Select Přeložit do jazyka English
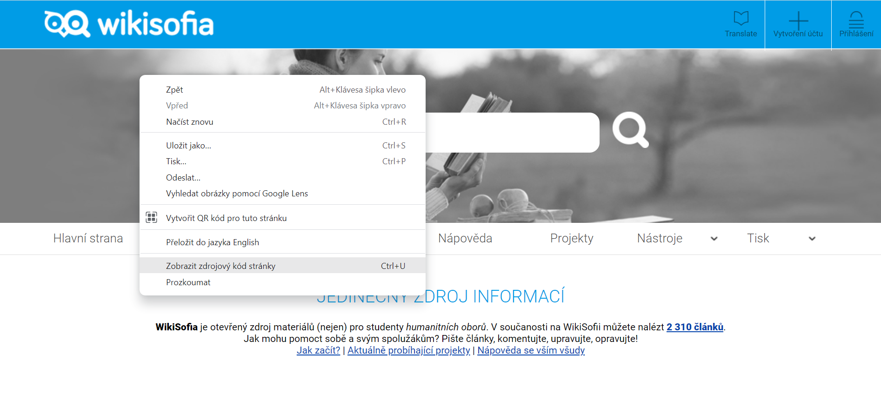 (213, 242)
